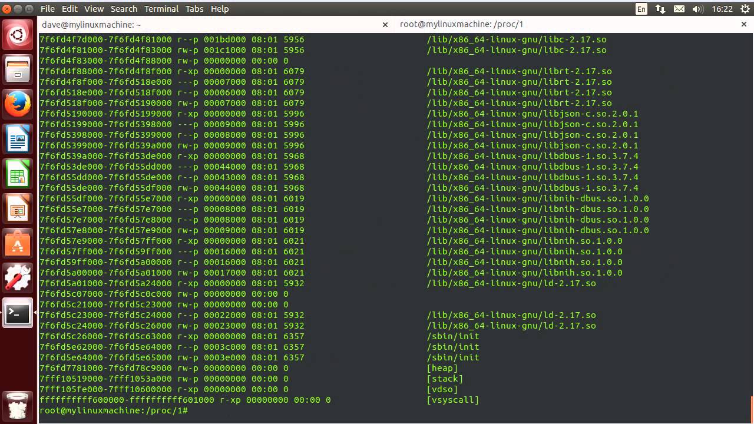Click librt-2.17.so path on r-xp row
Screen dimensions: 754x424
pyautogui.click(x=519, y=71)
